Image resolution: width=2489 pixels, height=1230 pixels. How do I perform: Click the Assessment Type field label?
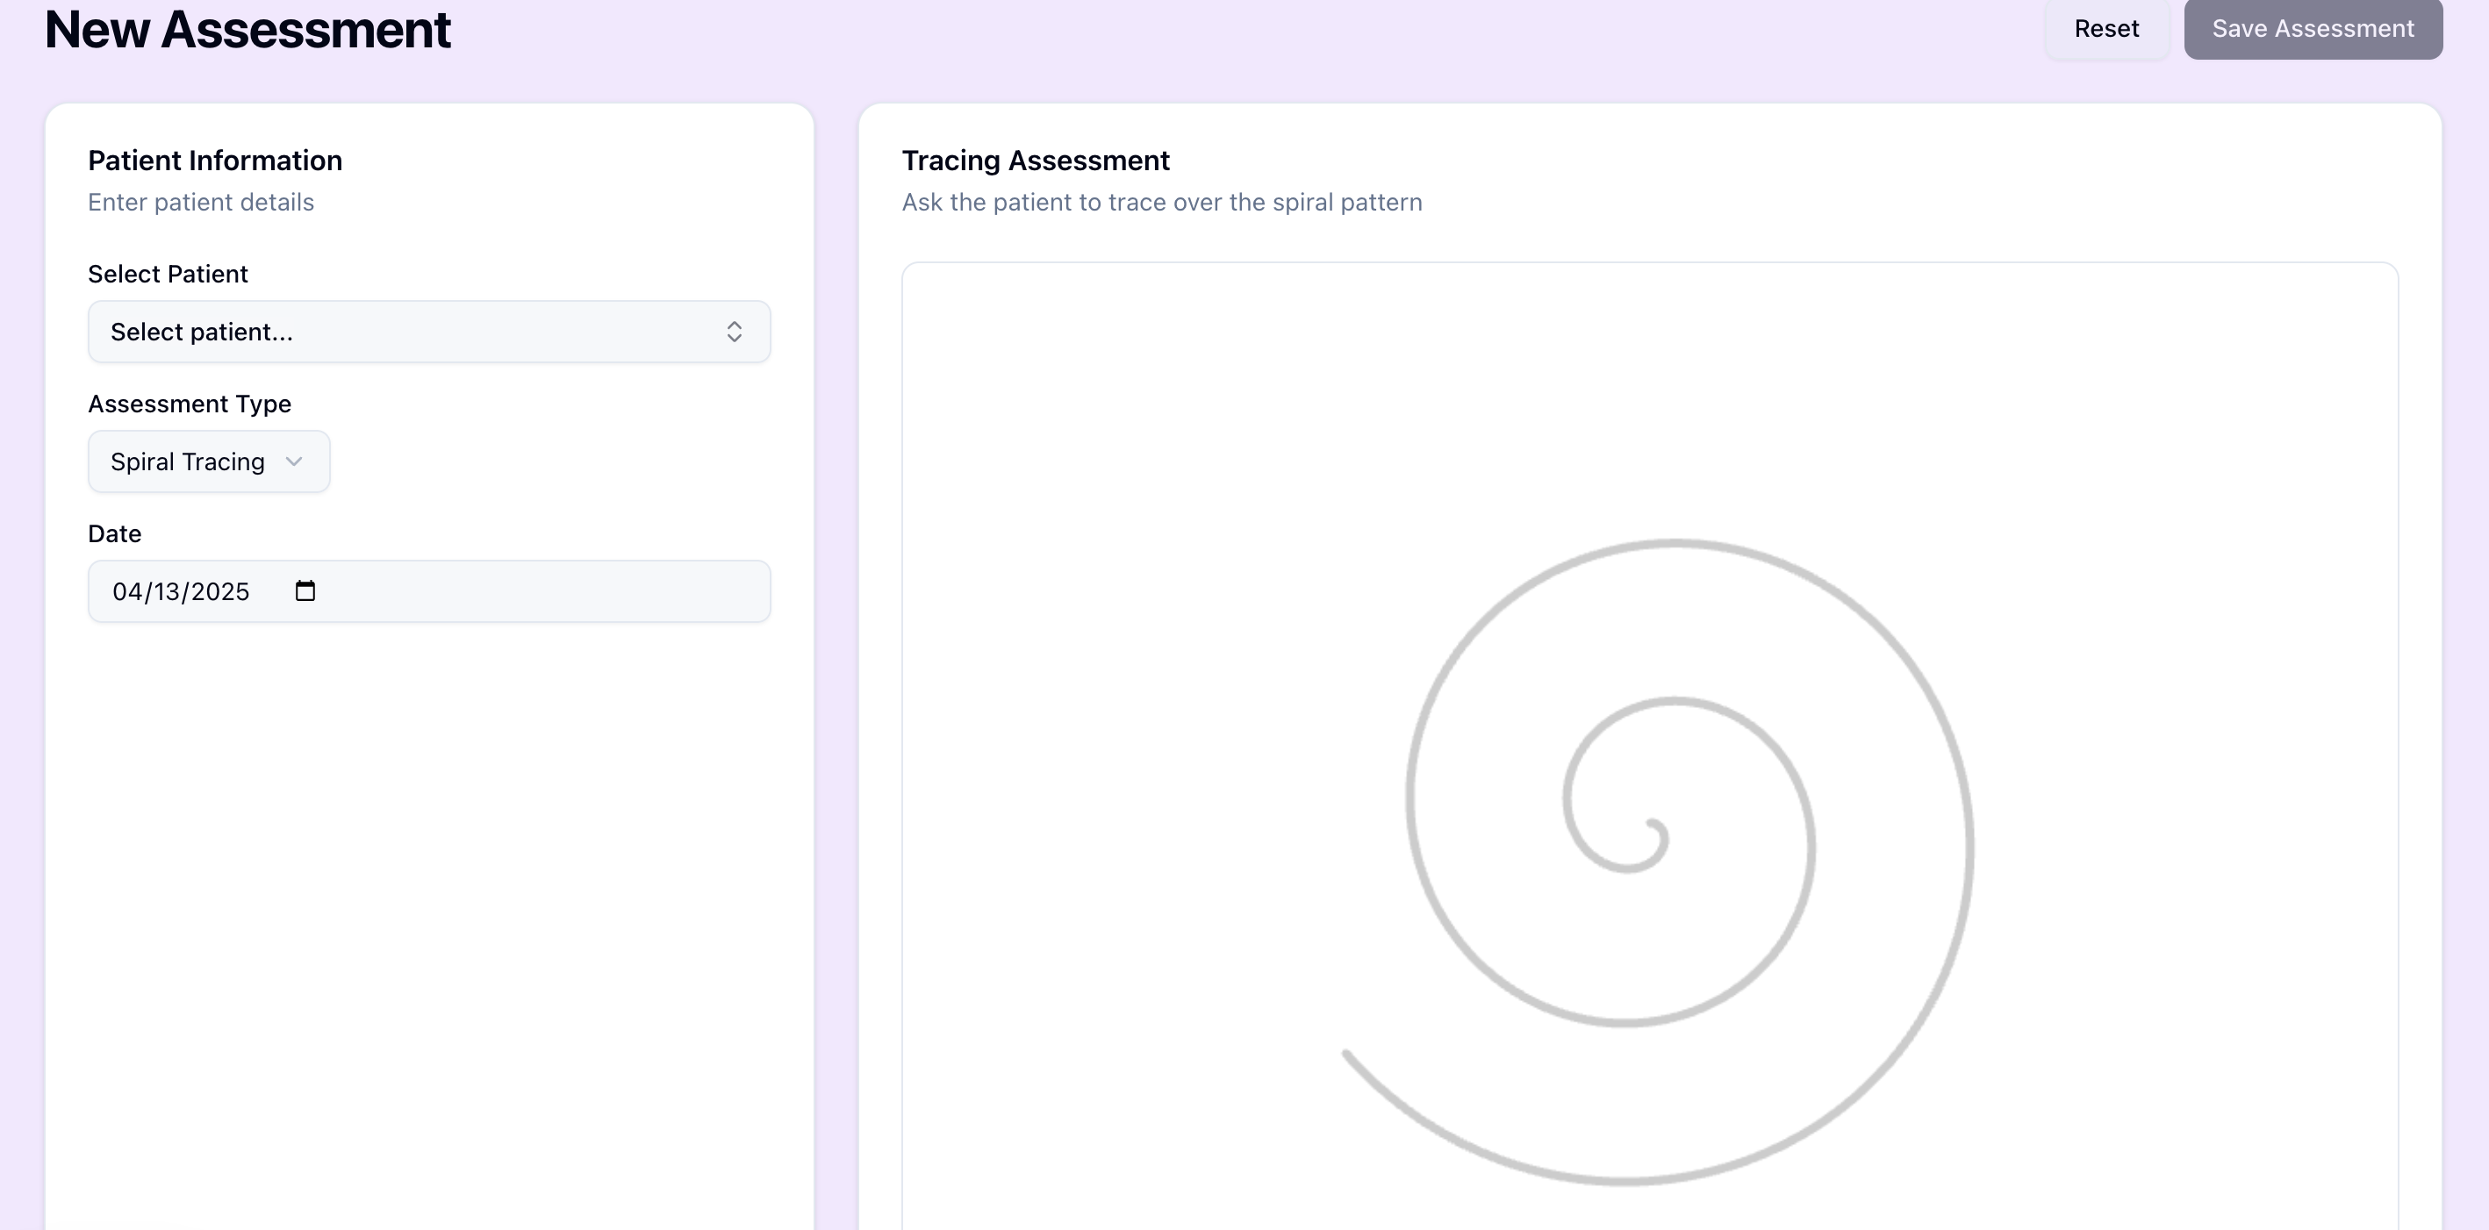tap(190, 404)
